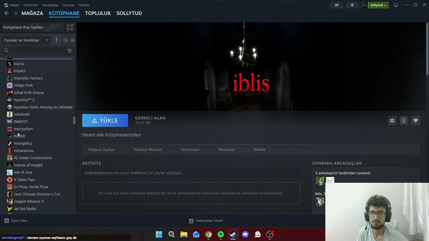Open the Oyunlar menu
429x241 pixels.
coord(68,5)
